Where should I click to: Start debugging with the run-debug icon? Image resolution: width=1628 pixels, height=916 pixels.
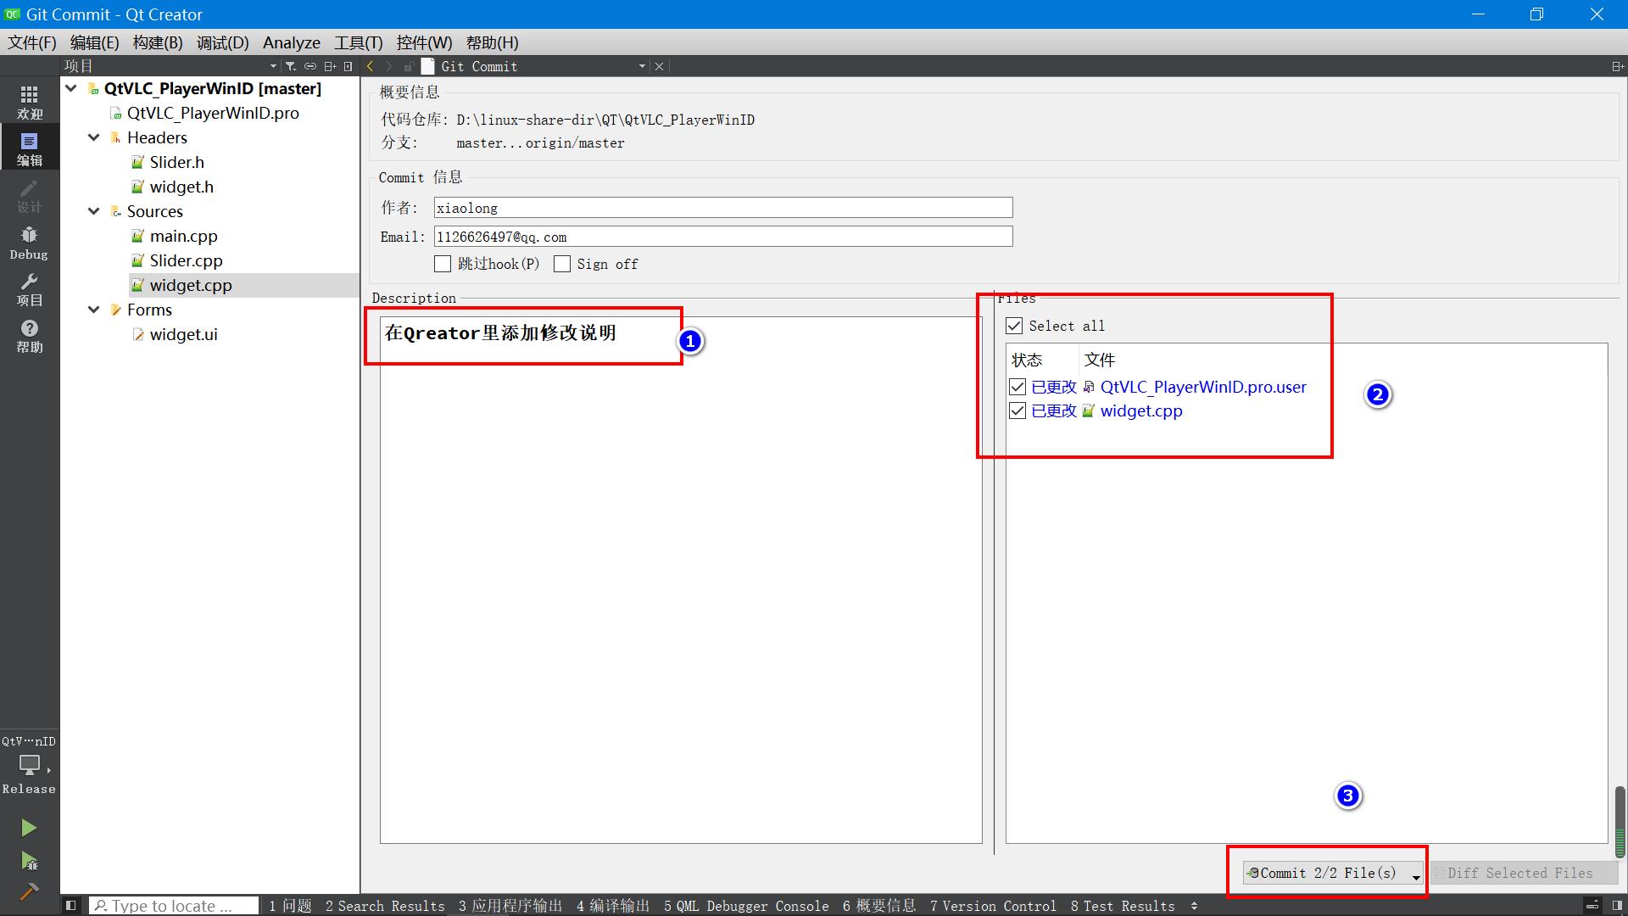(x=29, y=861)
